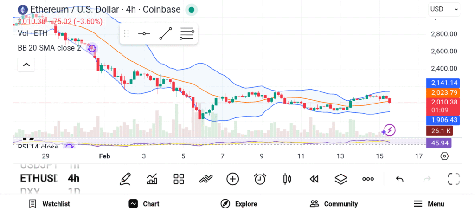This screenshot has height=214, width=475.
Task: Click the 4h interval button
Action: tap(73, 178)
